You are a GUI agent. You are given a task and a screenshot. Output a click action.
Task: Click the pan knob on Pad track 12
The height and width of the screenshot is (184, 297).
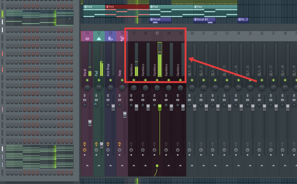click(x=99, y=88)
